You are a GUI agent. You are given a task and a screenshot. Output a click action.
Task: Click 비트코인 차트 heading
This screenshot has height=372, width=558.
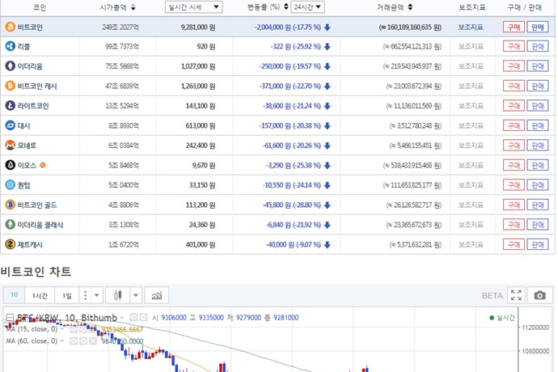tap(36, 272)
